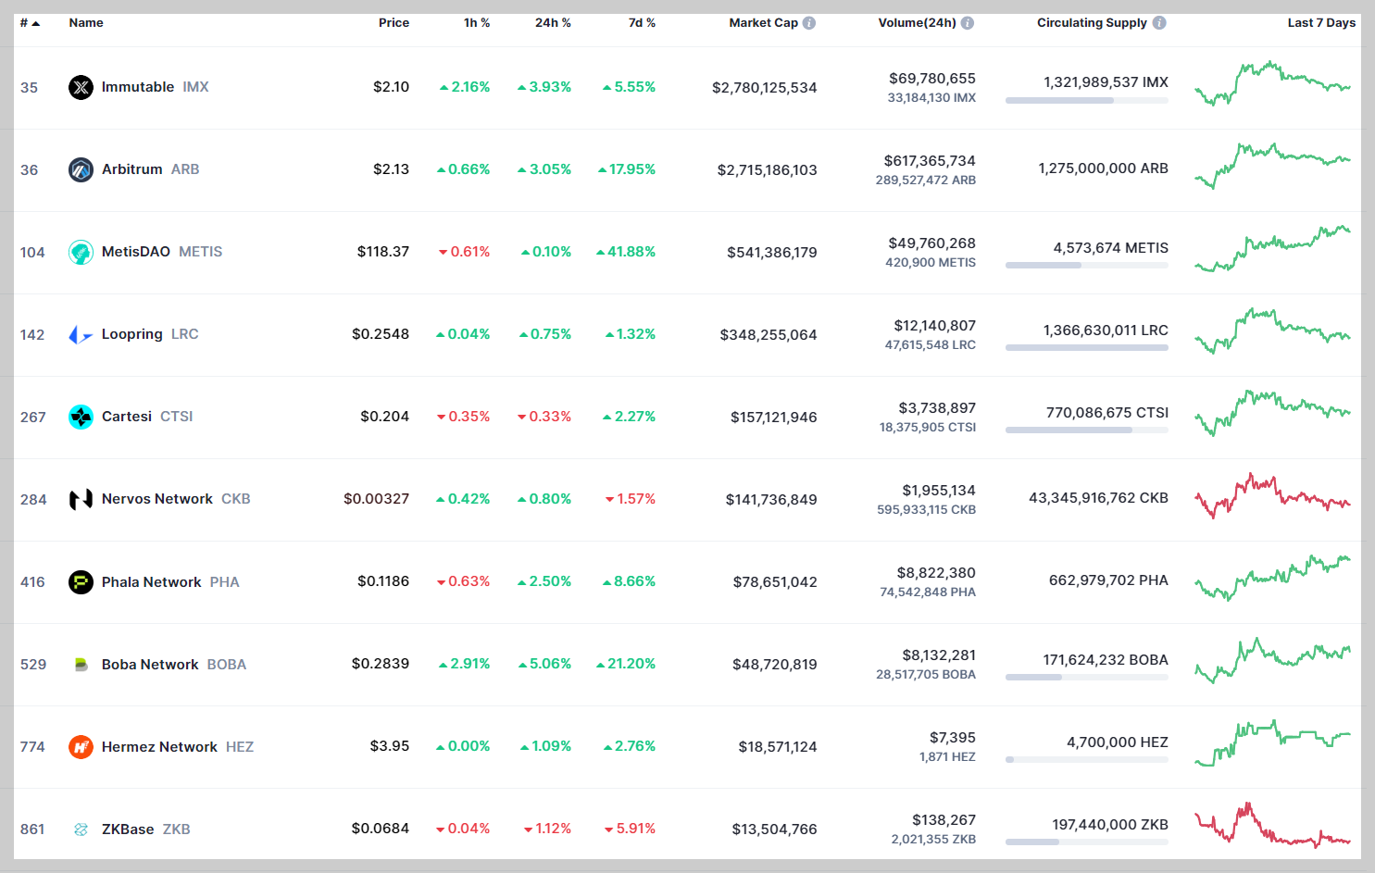Image resolution: width=1375 pixels, height=873 pixels.
Task: Sort table by 1h % column header
Action: coord(477,22)
